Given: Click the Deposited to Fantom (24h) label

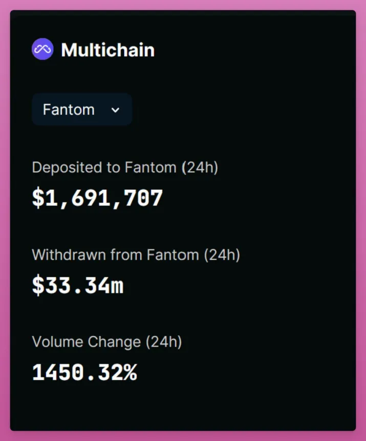Looking at the screenshot, I should (125, 168).
